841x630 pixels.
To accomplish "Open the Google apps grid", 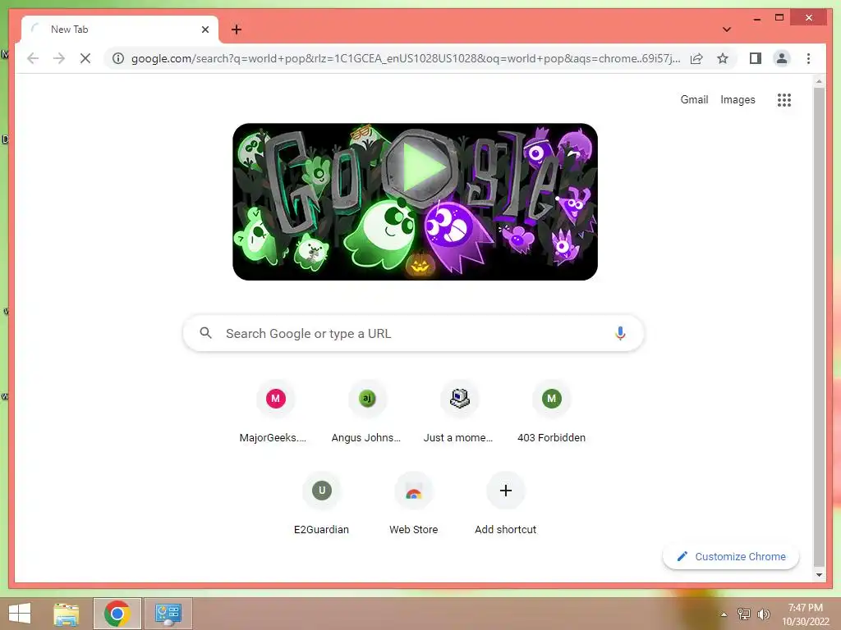I will pyautogui.click(x=784, y=99).
